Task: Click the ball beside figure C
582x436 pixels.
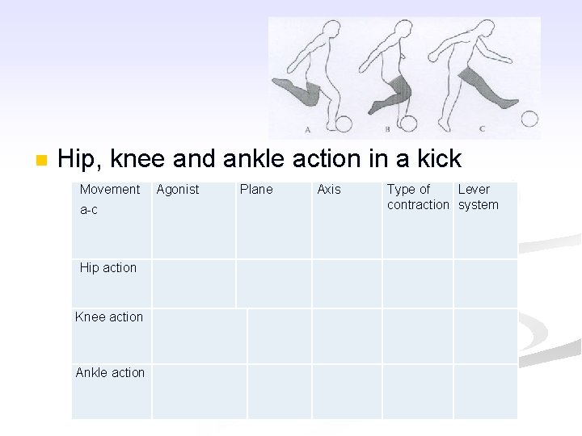Action: 529,119
